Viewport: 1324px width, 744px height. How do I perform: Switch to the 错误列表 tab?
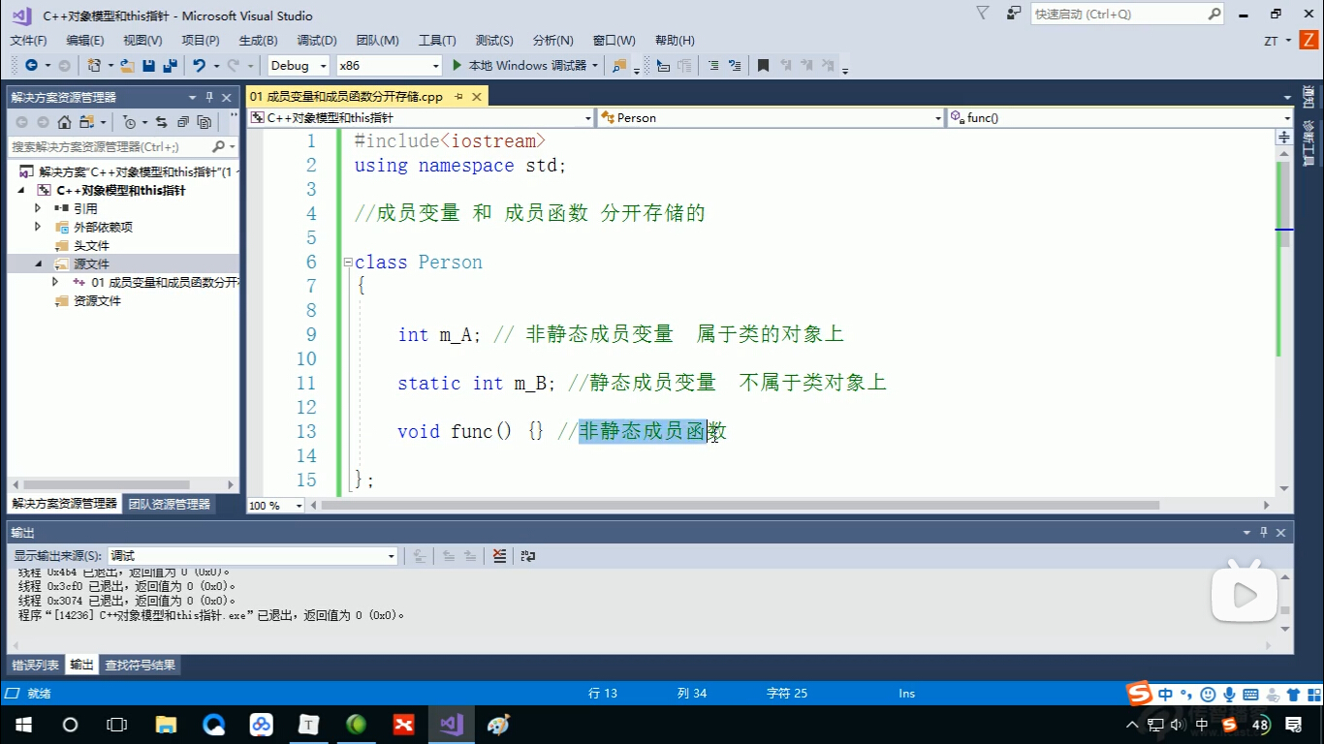pyautogui.click(x=36, y=666)
